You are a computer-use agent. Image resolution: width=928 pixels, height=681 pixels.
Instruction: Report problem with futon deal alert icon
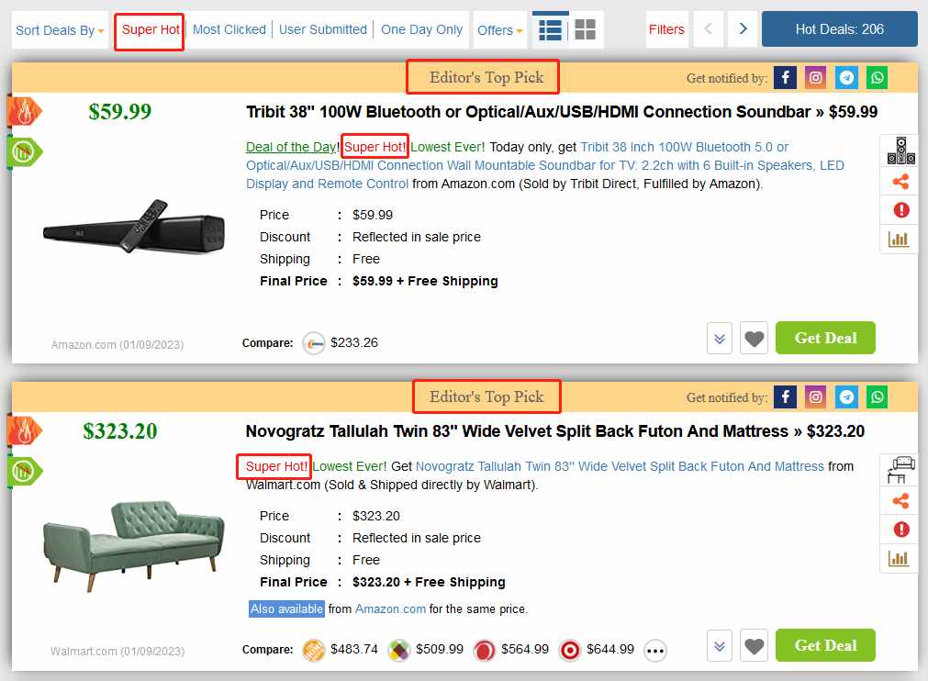click(900, 529)
